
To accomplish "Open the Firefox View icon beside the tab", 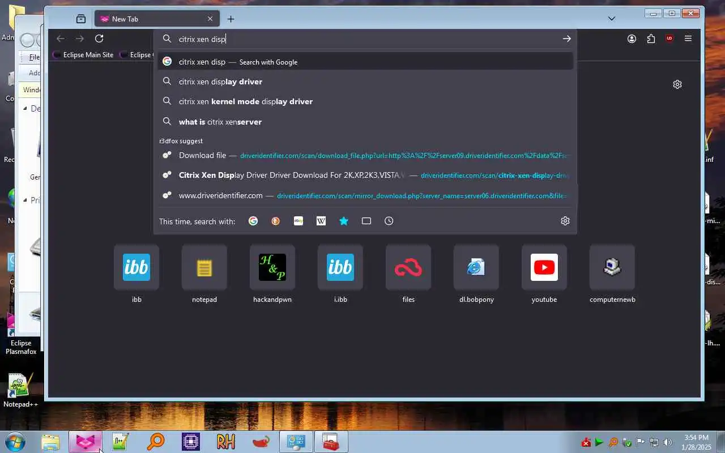I will [x=81, y=19].
